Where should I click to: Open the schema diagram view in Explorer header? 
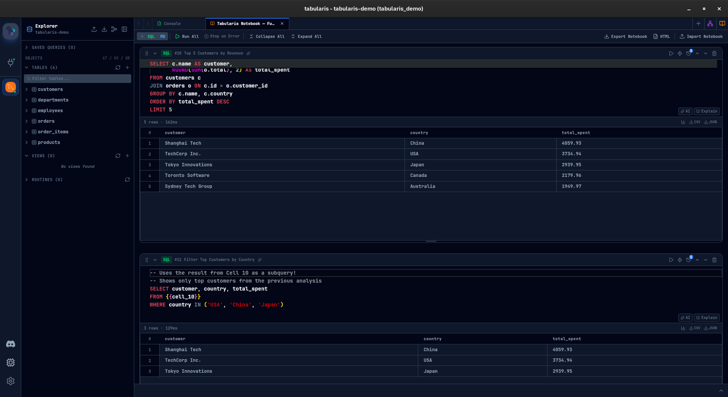click(x=114, y=29)
